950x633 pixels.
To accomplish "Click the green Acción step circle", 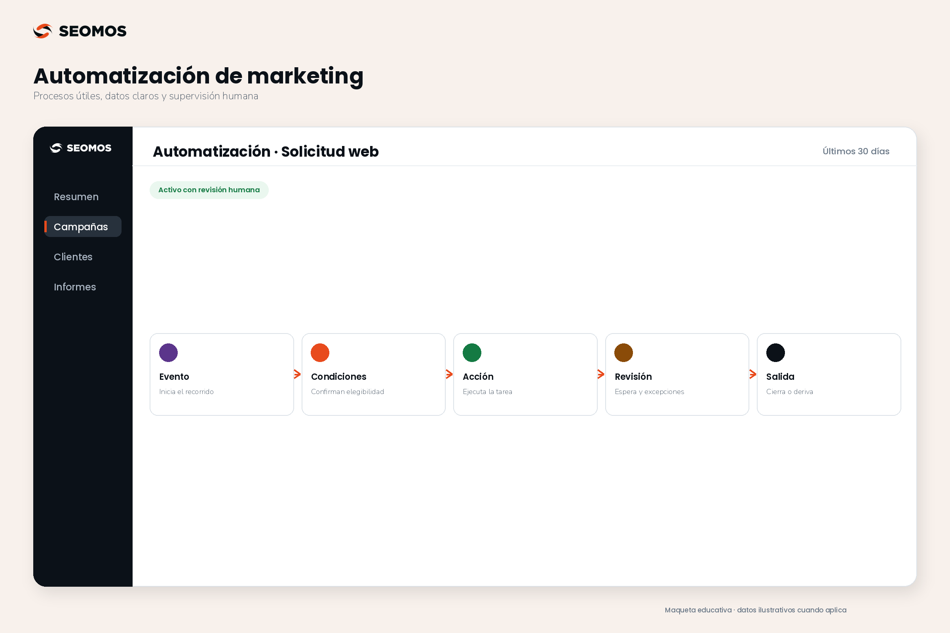I will 472,353.
